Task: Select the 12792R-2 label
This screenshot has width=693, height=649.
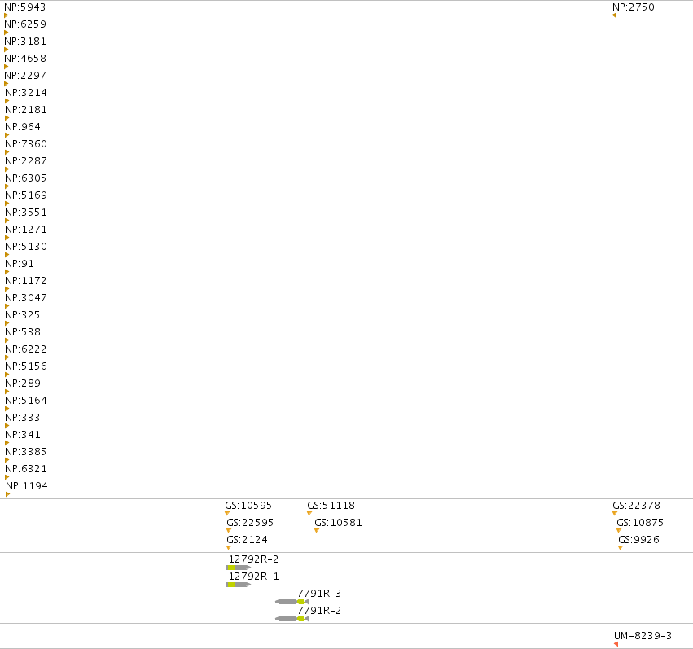Action: pyautogui.click(x=254, y=559)
